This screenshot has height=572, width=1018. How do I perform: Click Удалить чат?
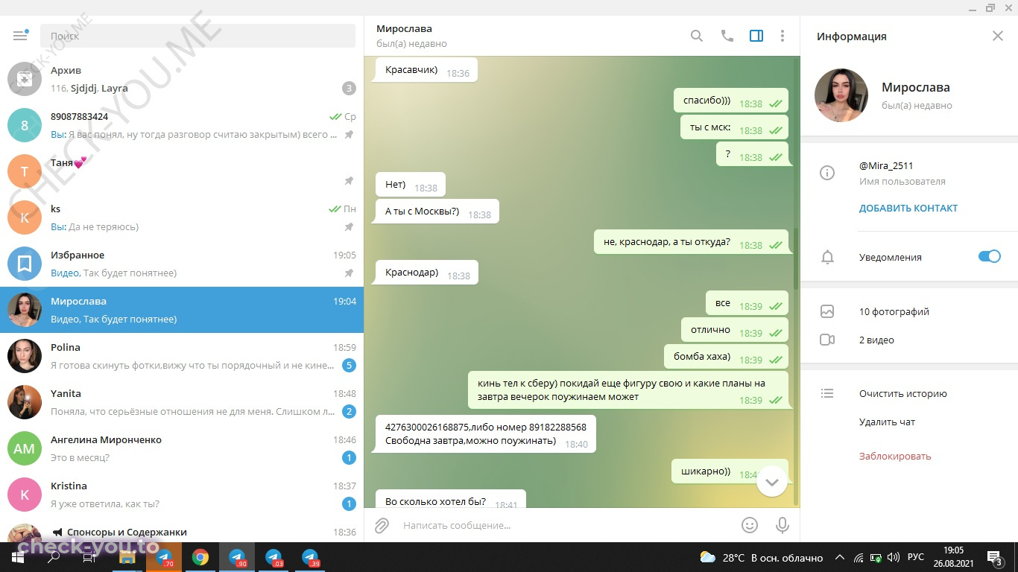(x=887, y=422)
